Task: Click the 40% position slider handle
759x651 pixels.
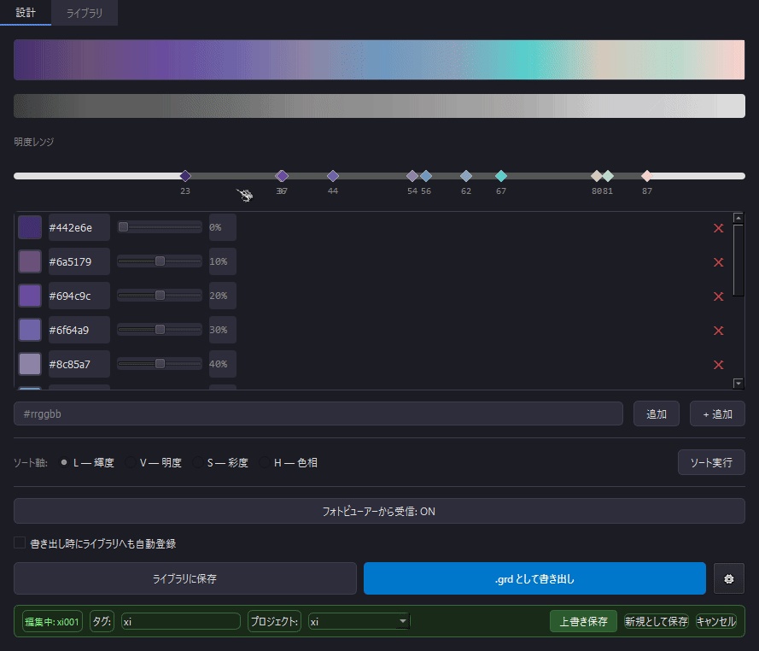Action: 160,363
